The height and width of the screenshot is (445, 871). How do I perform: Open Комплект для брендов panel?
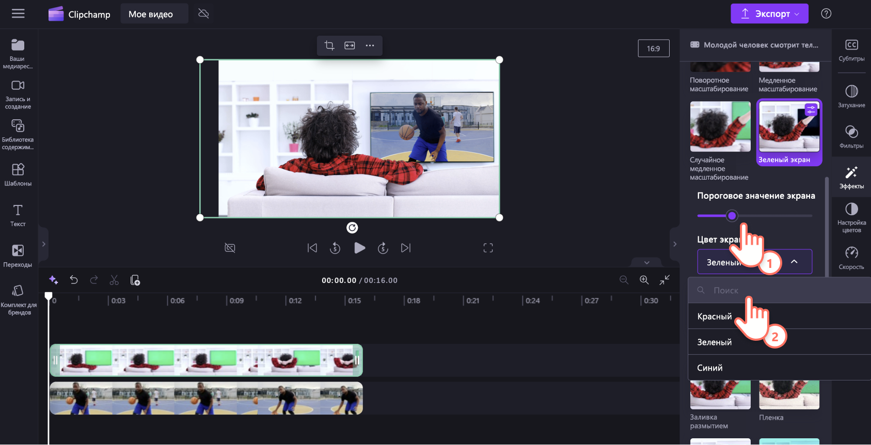(18, 300)
